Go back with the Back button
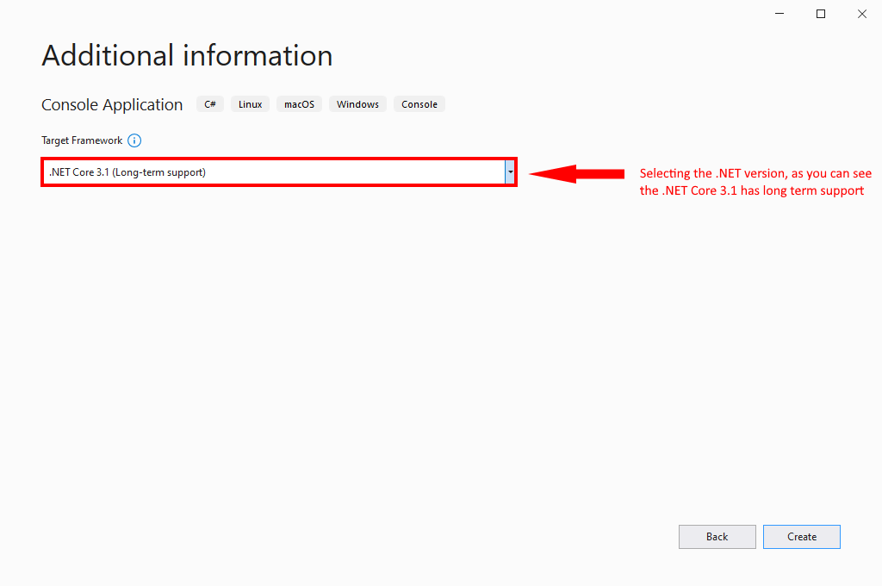 (717, 537)
